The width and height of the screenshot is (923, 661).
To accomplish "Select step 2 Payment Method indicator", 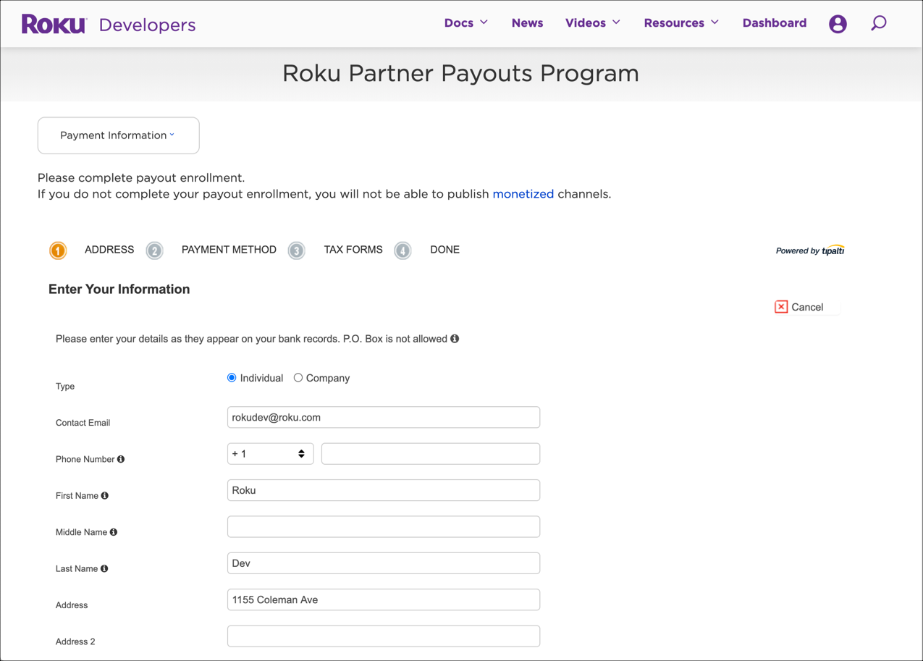I will coord(154,250).
